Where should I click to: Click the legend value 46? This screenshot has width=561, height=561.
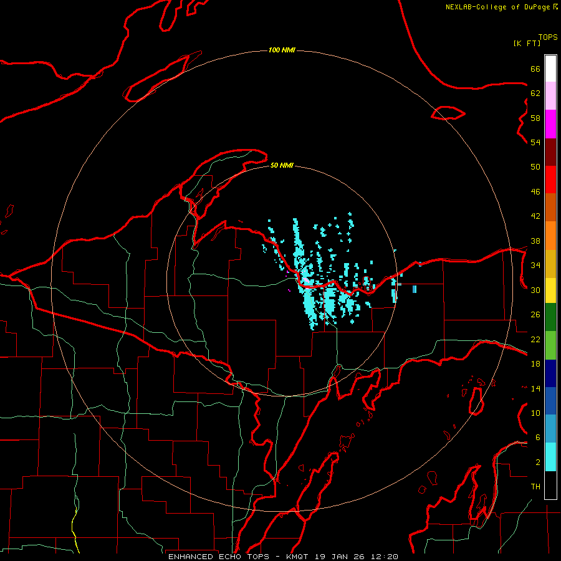coord(535,192)
